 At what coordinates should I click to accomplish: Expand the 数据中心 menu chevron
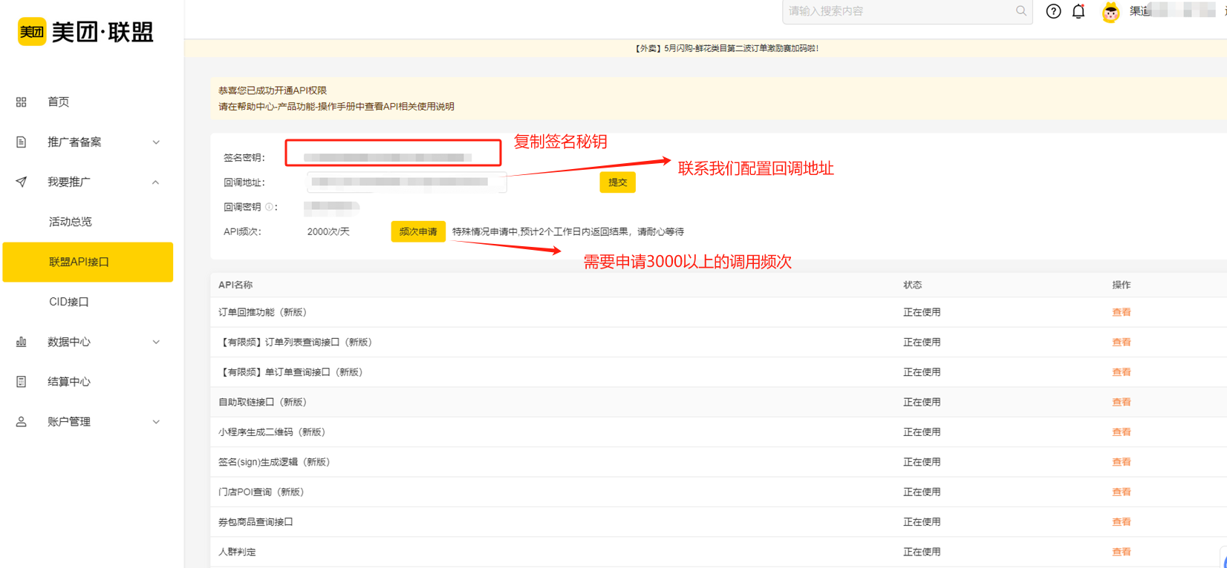[156, 342]
